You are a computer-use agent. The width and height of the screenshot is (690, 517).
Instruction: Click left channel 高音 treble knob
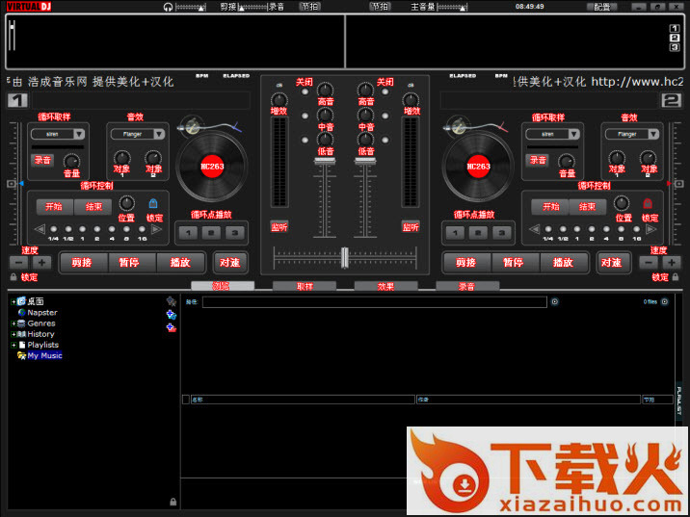point(325,90)
